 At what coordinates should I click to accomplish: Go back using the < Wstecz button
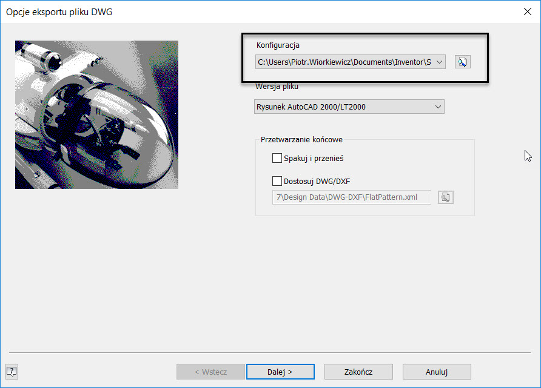pos(210,372)
